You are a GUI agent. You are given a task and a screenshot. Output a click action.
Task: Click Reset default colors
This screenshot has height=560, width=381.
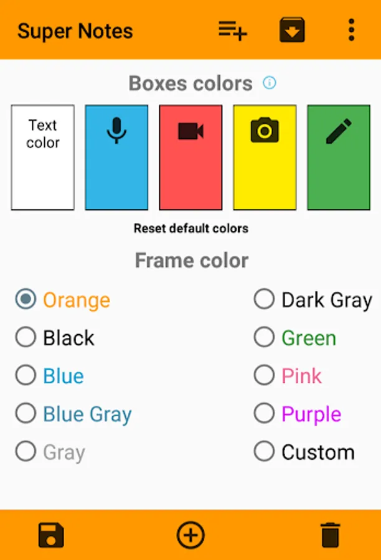pos(190,228)
